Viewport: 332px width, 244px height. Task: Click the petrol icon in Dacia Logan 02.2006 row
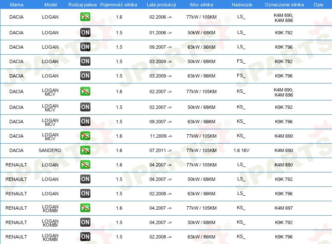click(x=85, y=17)
